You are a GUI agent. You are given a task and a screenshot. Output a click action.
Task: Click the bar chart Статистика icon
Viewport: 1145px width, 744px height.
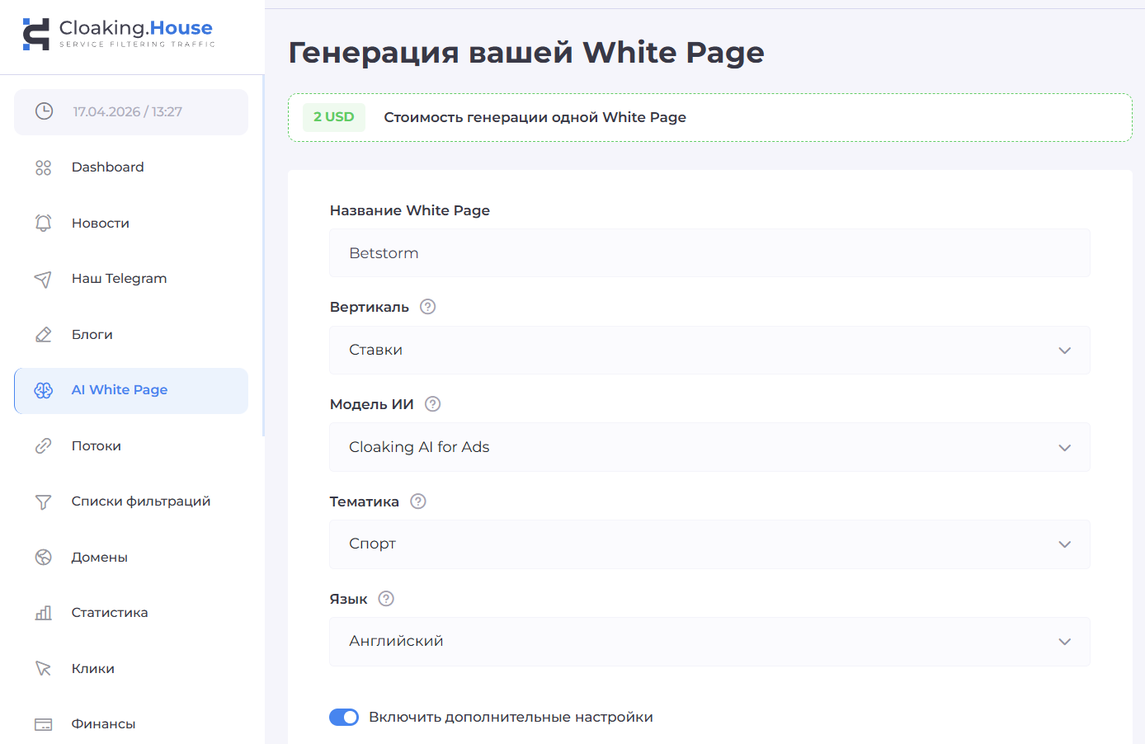pyautogui.click(x=44, y=613)
